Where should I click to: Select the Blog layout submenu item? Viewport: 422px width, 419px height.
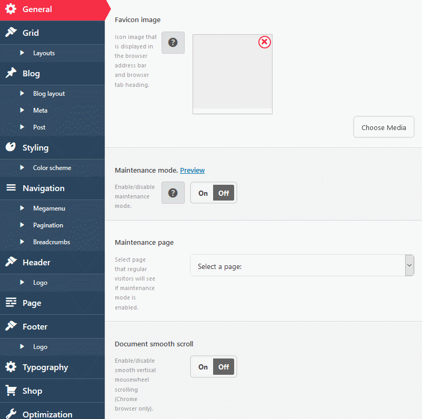49,94
